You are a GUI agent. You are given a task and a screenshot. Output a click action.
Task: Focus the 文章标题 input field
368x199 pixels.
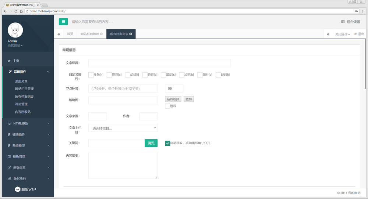pyautogui.click(x=160, y=63)
